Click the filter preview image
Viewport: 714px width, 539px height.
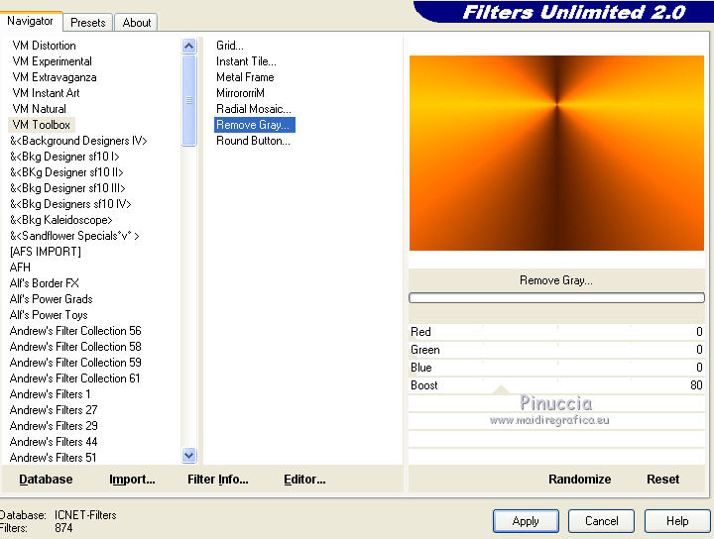[x=556, y=153]
